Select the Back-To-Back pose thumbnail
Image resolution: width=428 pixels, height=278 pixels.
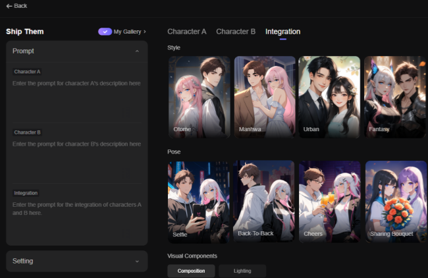click(263, 202)
